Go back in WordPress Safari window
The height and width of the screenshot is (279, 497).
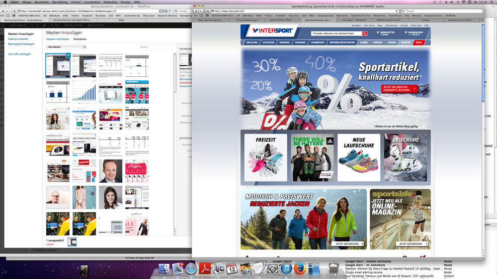click(3, 11)
